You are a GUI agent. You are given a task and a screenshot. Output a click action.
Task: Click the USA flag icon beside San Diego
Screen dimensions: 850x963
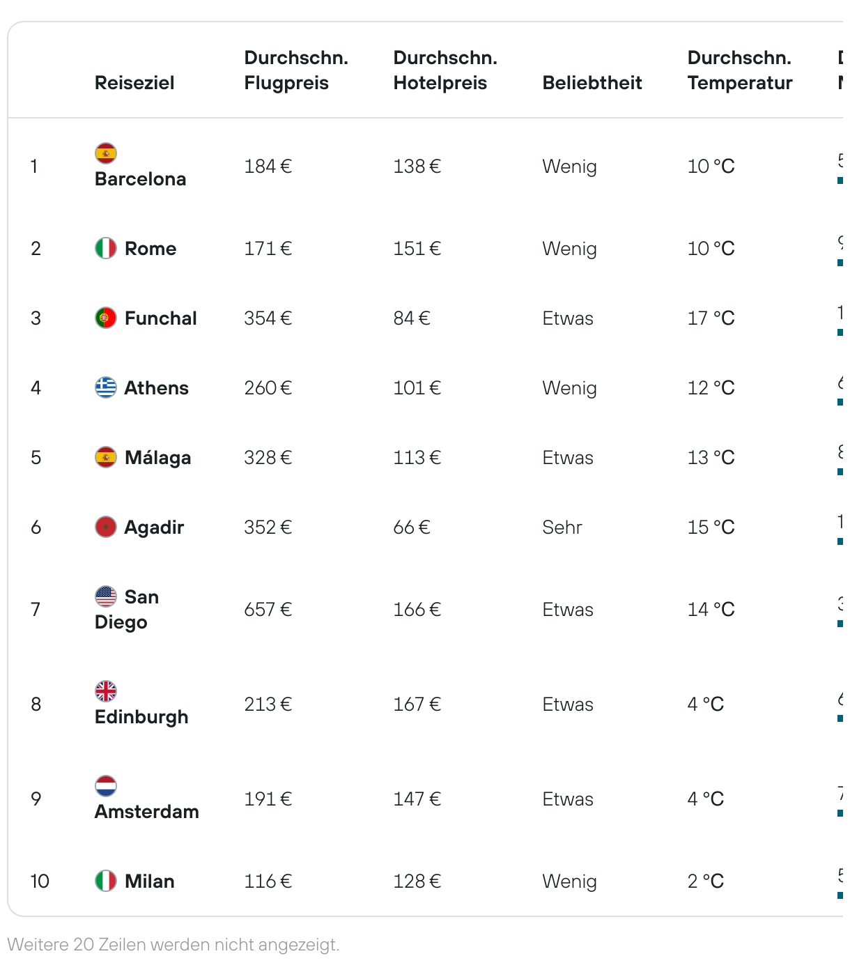point(106,596)
